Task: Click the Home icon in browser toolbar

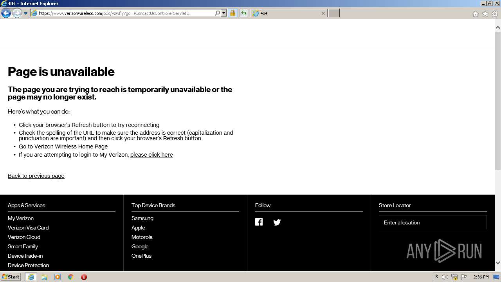Action: (x=475, y=14)
